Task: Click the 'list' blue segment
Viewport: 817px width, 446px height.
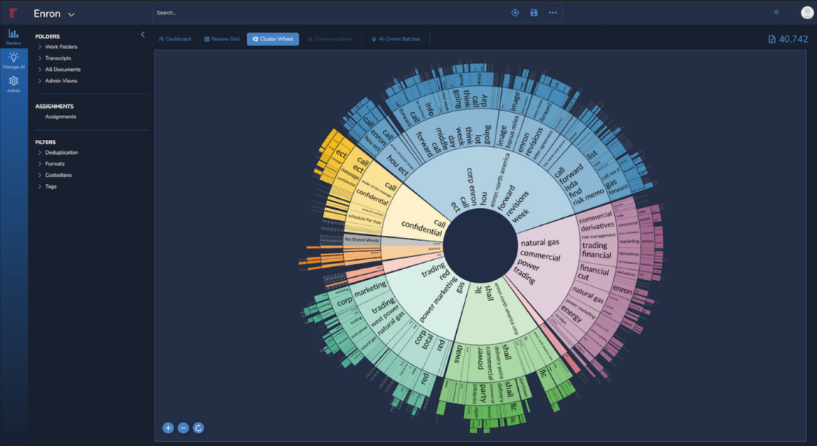Action: click(x=591, y=156)
